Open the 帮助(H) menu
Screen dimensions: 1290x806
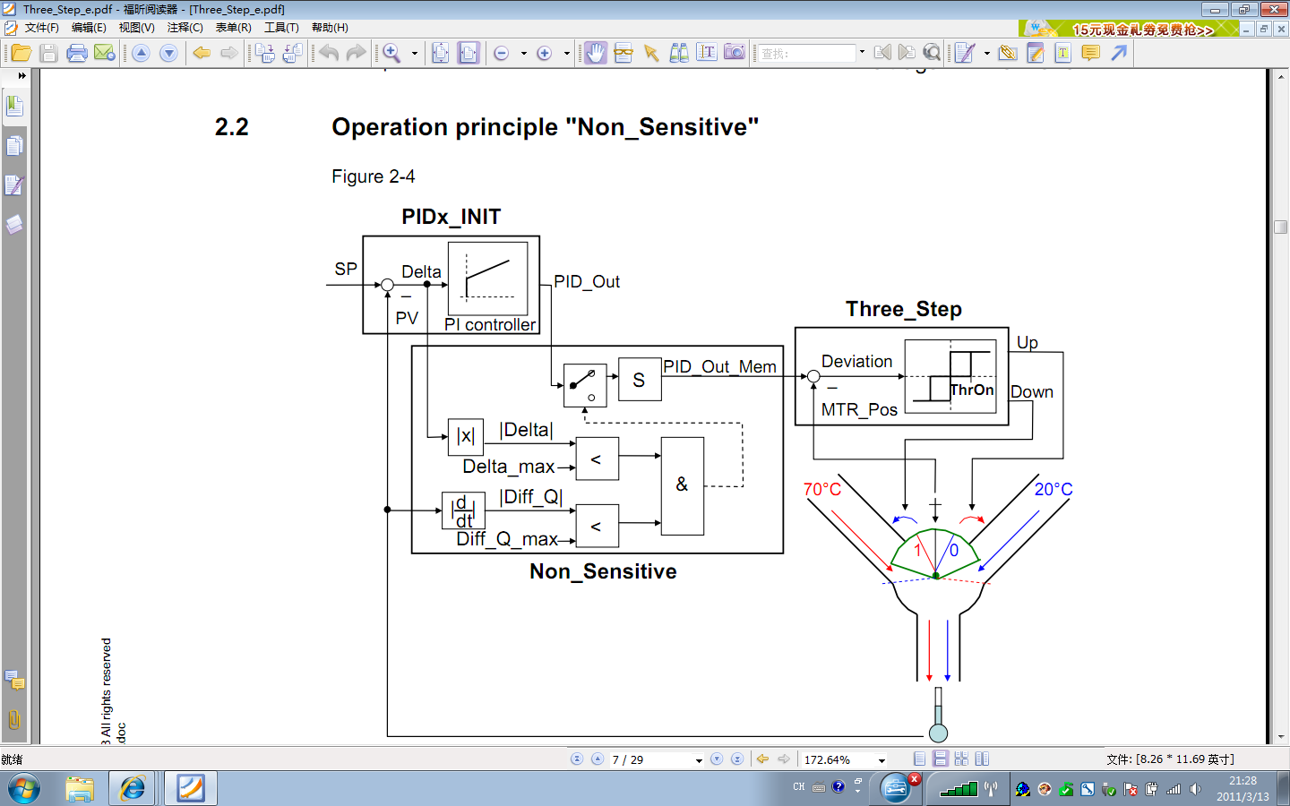330,28
